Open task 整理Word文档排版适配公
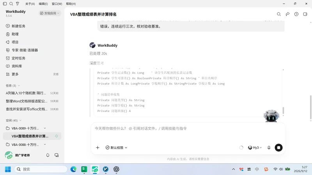Screen dimensions: 312x175 (32, 101)
